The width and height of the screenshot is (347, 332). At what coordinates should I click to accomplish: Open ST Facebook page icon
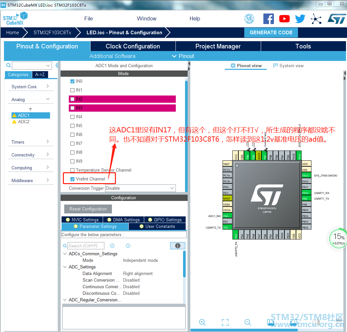click(x=268, y=19)
